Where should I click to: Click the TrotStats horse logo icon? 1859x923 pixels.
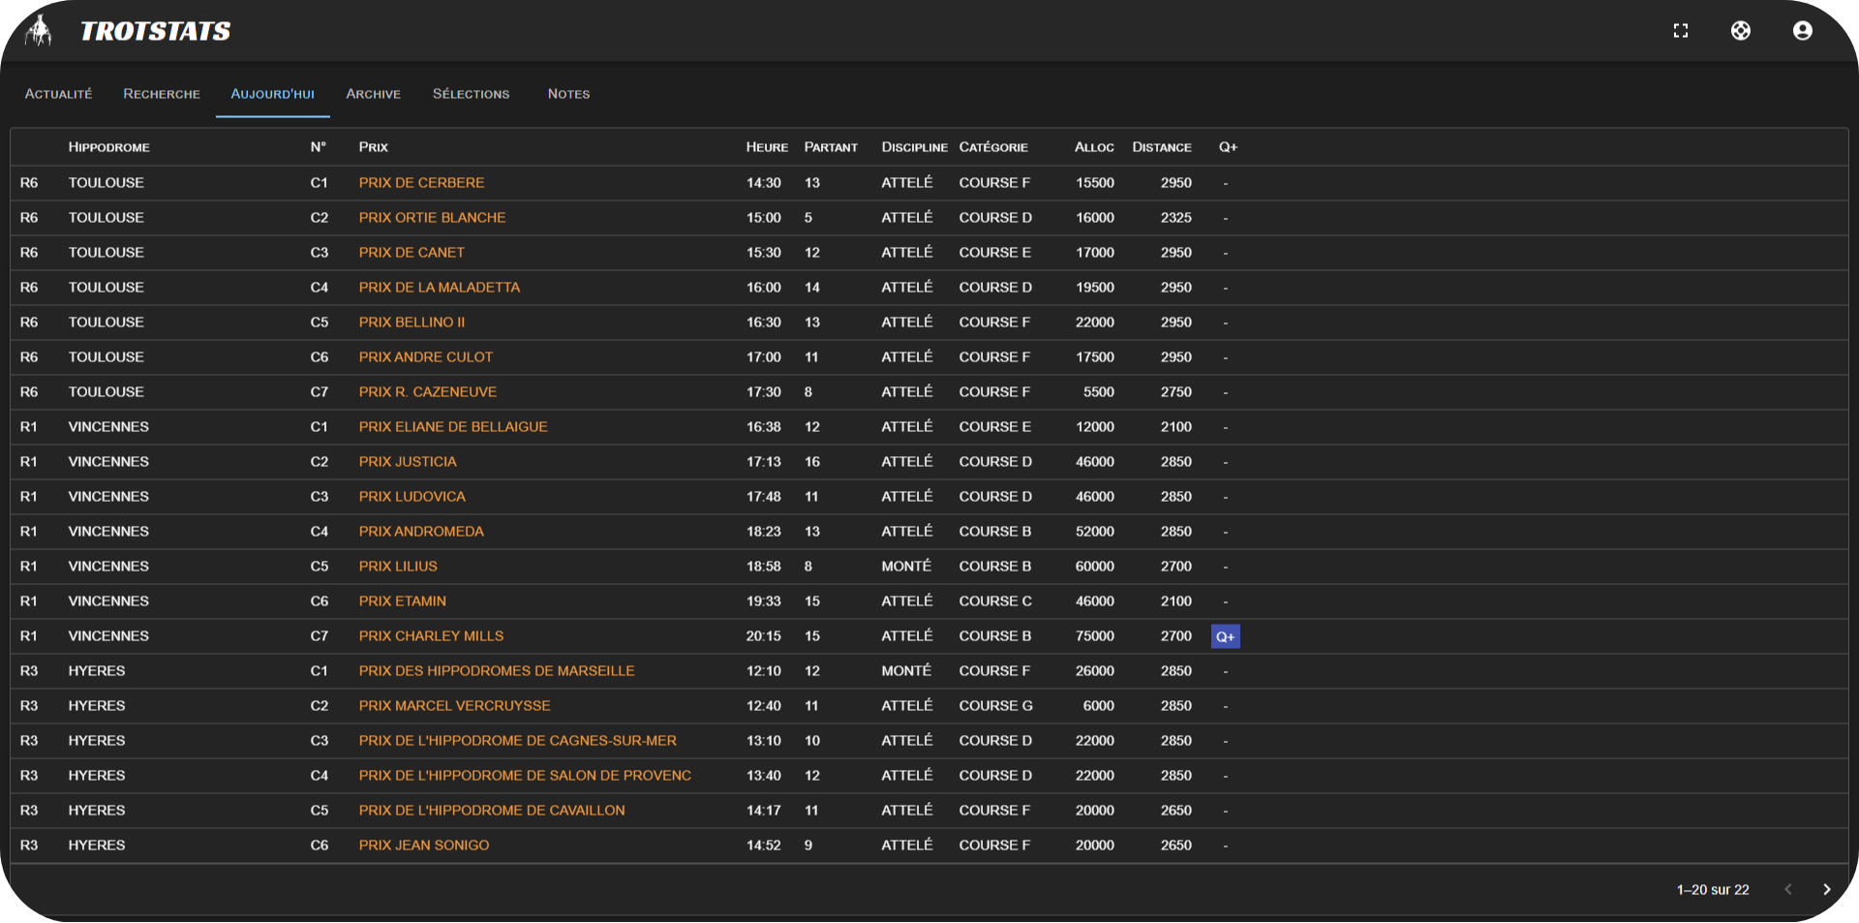39,31
